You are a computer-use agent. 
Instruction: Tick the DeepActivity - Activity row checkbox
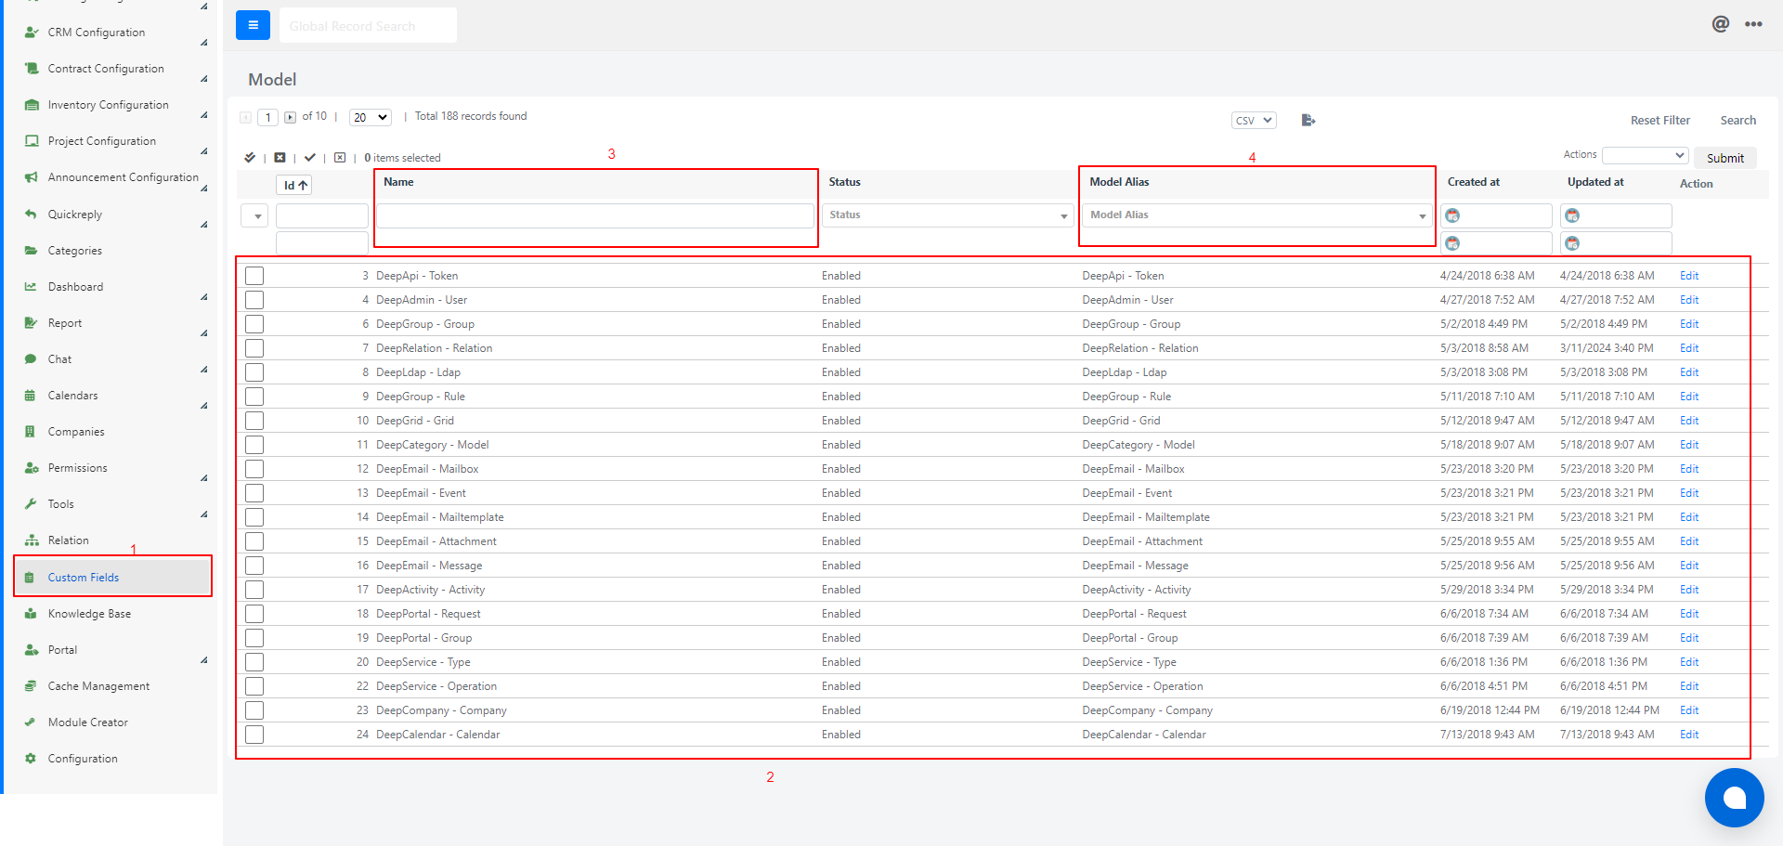[x=254, y=590]
